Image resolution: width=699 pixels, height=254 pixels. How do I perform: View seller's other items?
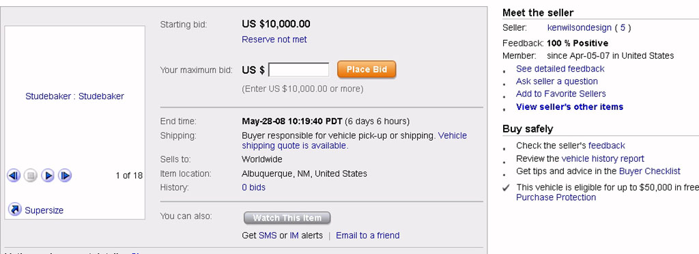click(569, 107)
